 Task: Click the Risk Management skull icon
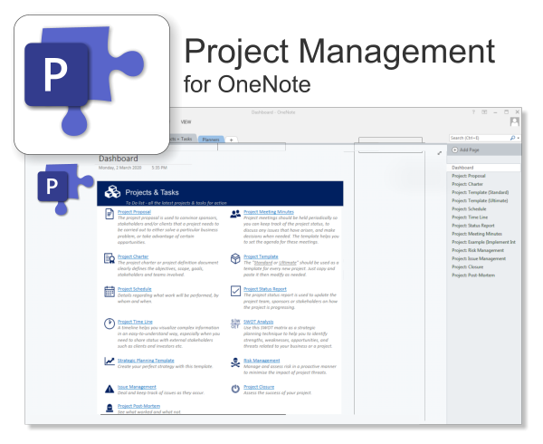click(235, 362)
